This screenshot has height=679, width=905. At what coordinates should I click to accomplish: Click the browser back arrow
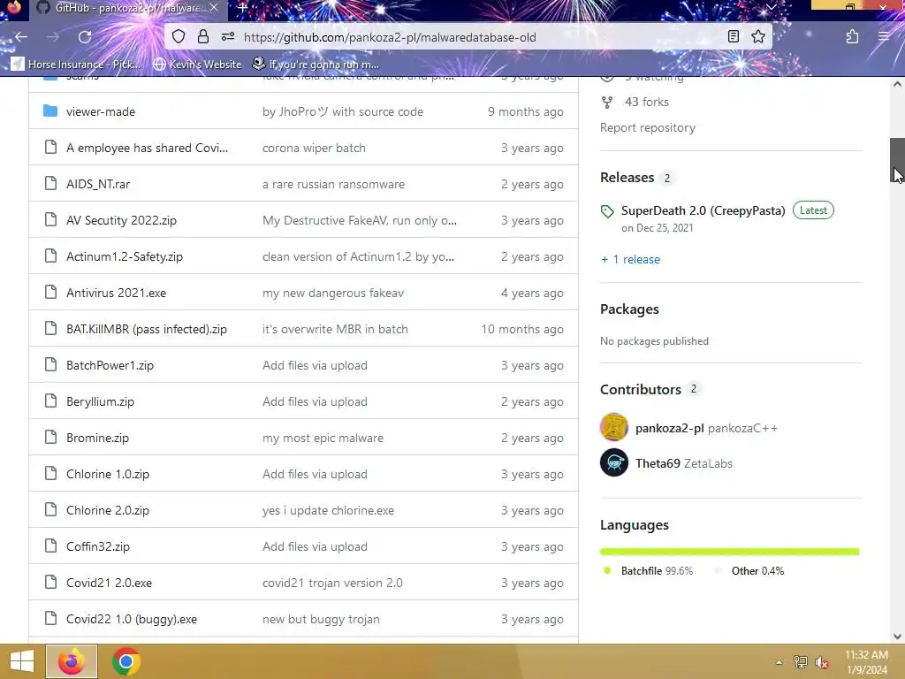(x=21, y=37)
